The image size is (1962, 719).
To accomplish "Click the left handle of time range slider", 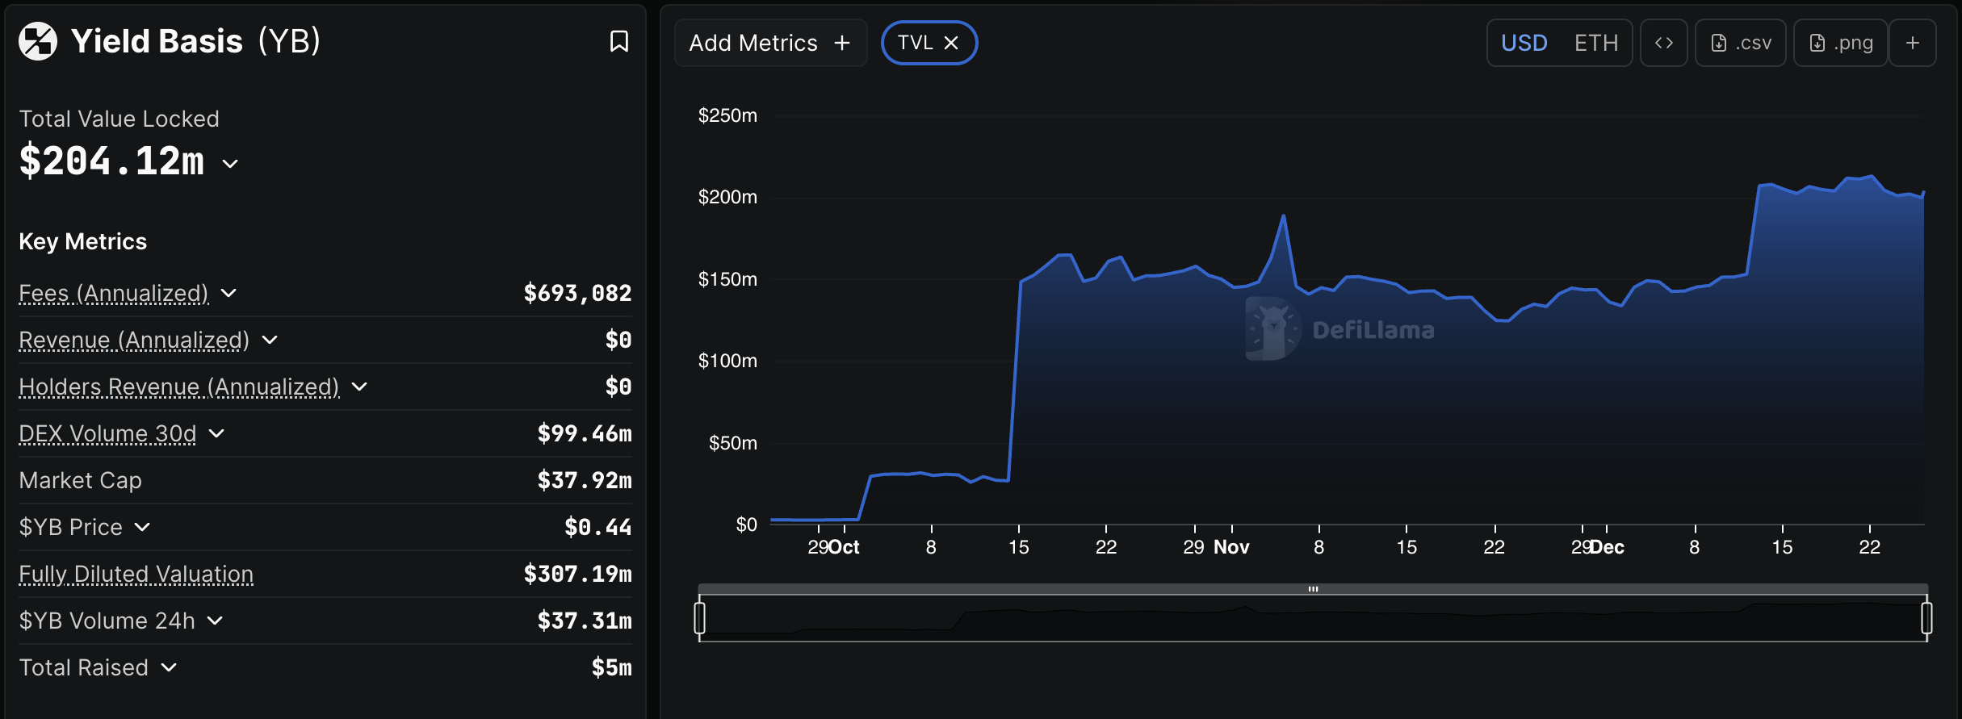I will [700, 618].
